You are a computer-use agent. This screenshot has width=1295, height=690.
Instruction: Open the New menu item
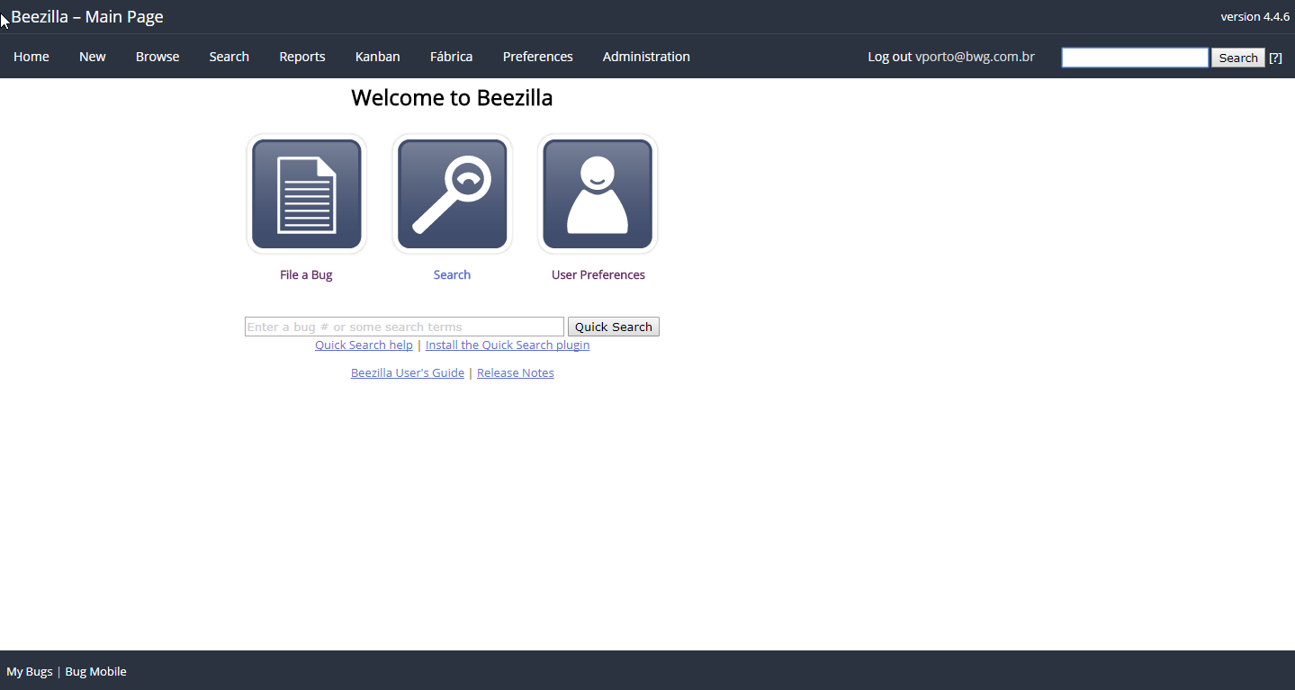point(93,57)
